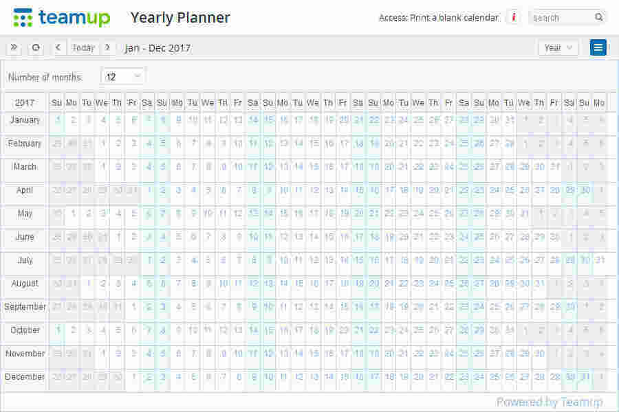
Task: Click the red info icon
Action: click(513, 17)
